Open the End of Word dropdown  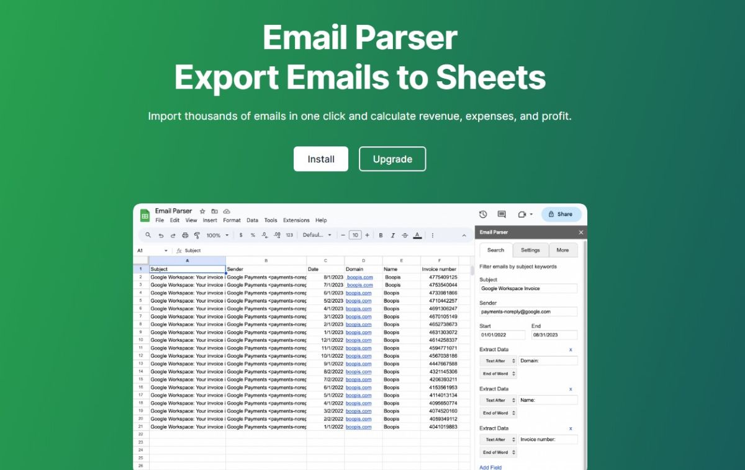point(498,373)
